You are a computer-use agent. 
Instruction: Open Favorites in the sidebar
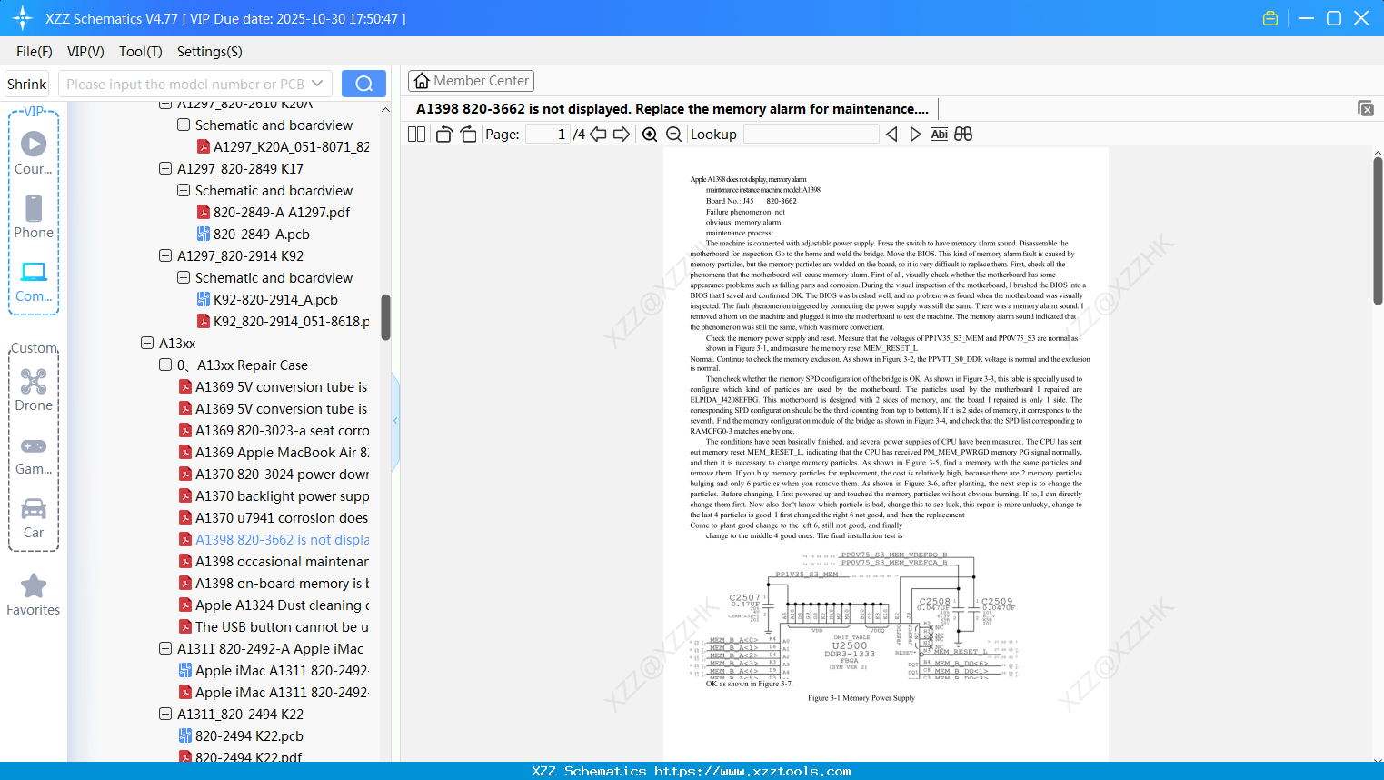point(34,595)
